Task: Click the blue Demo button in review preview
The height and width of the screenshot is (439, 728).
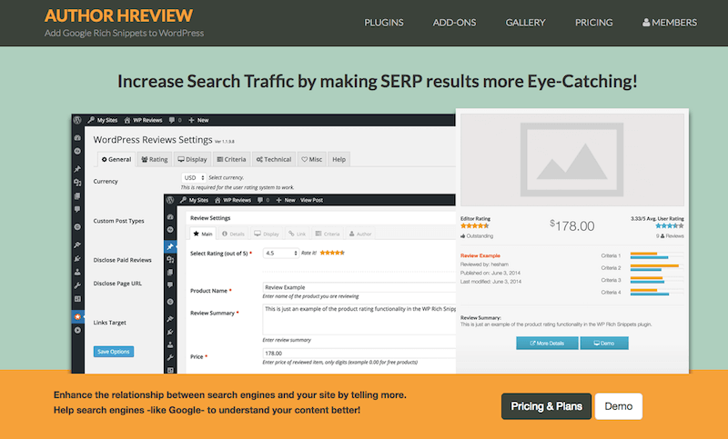Action: click(604, 343)
